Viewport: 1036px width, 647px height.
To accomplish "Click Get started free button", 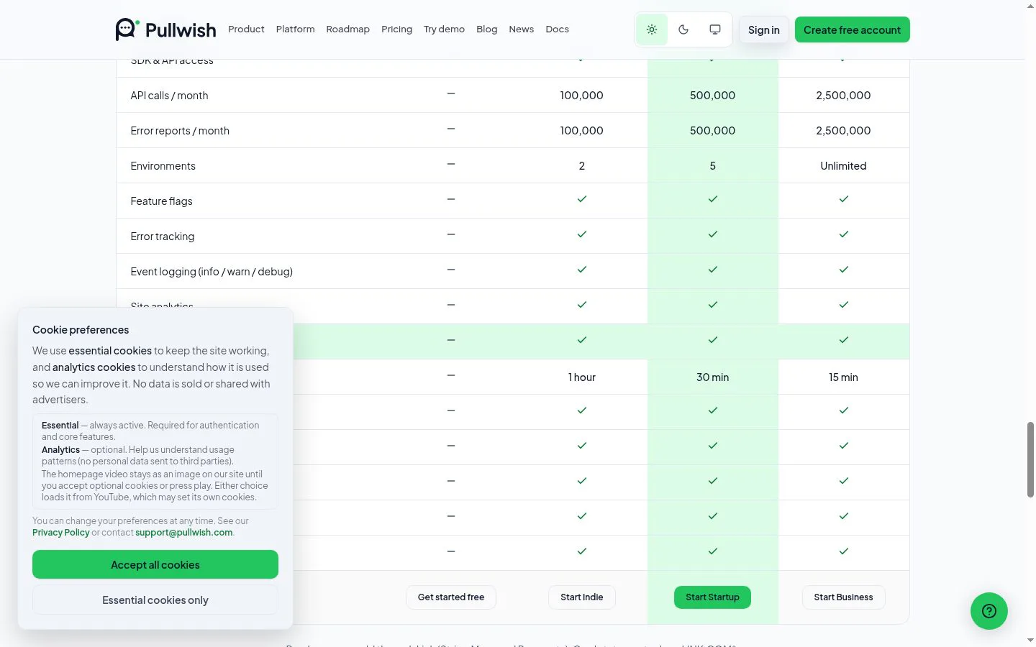I will tap(451, 597).
